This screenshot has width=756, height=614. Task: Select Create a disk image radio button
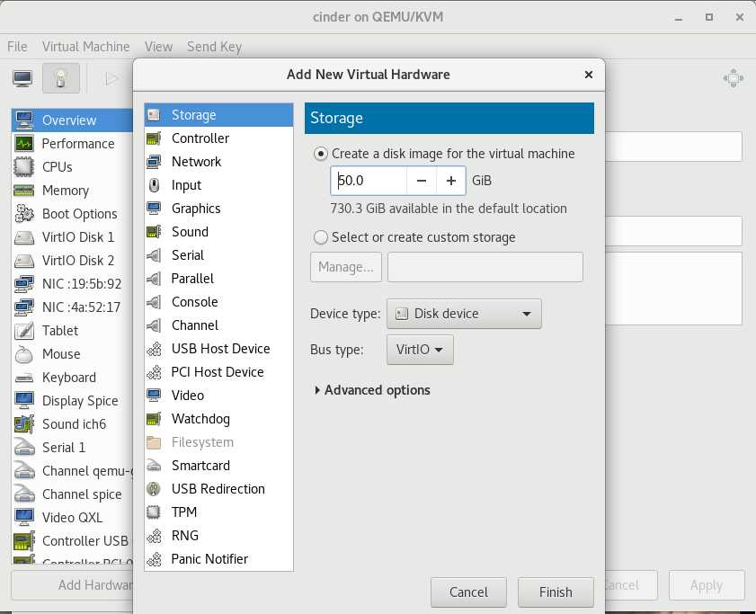tap(321, 154)
